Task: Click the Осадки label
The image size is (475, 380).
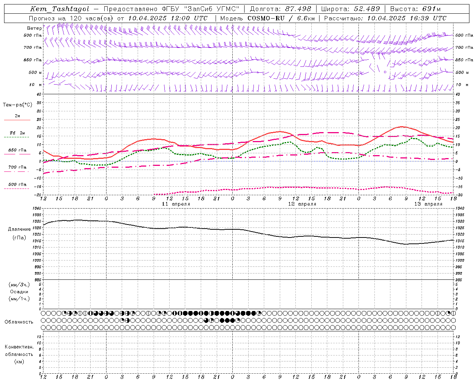Action: pos(19,292)
